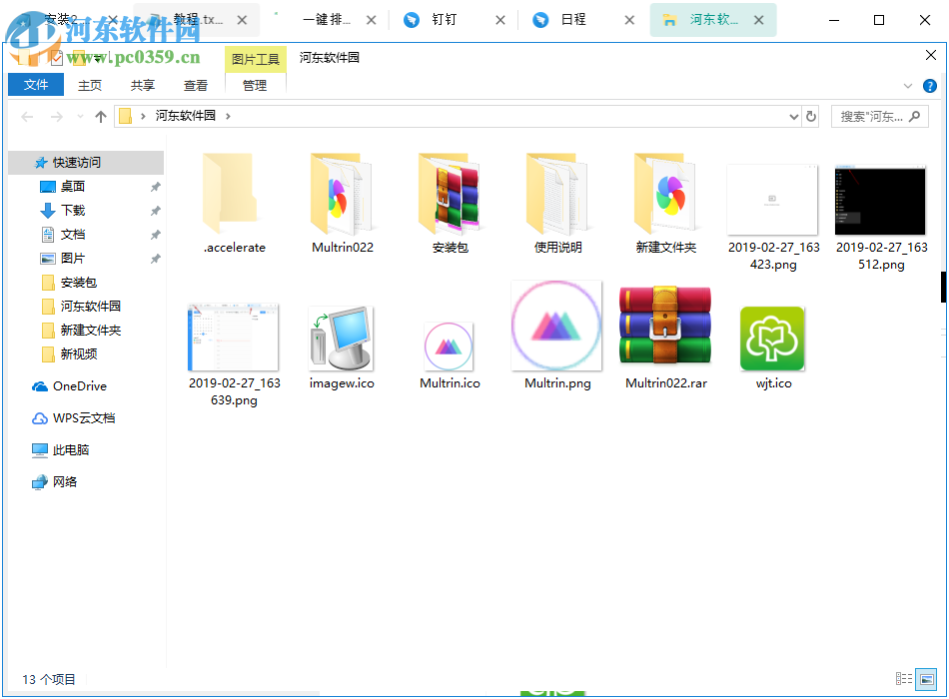Switch to details view in status bar
Screen dimensions: 949x699
[904, 679]
